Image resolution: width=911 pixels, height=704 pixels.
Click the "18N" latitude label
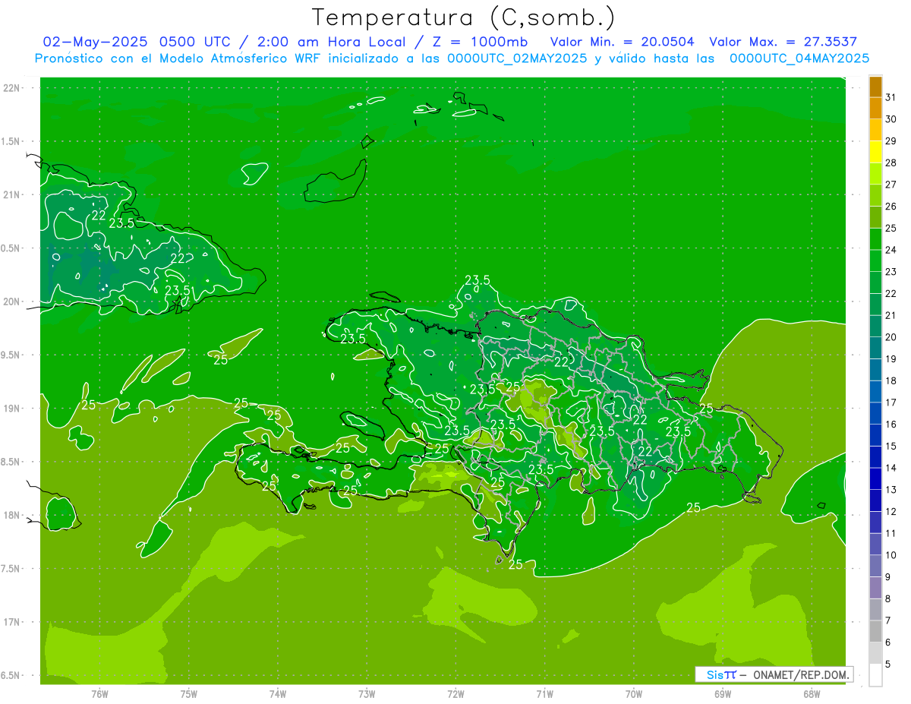(x=11, y=515)
